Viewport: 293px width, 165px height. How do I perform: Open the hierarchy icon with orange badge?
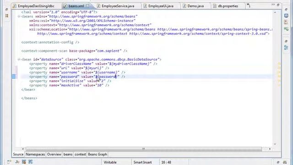(24, 162)
